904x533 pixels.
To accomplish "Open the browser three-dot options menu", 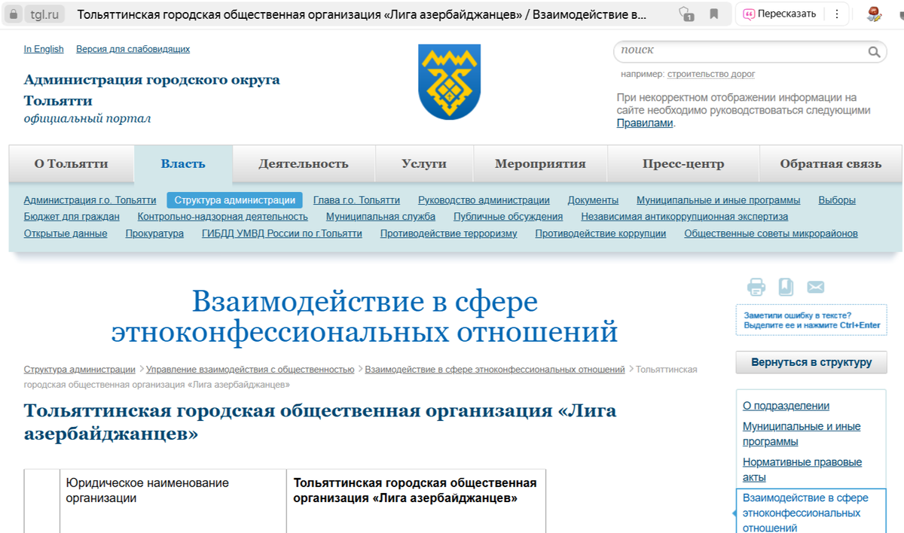I will (x=836, y=14).
